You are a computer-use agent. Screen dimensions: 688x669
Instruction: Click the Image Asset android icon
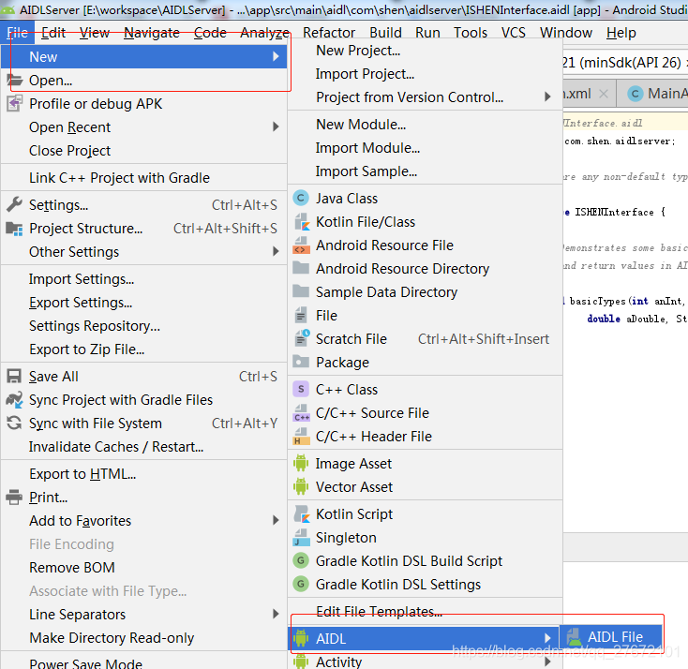301,463
